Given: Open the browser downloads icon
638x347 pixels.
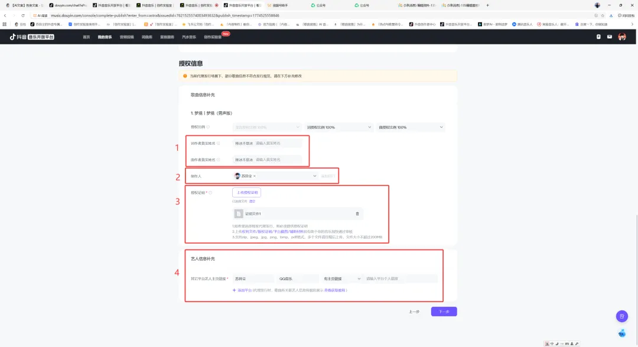Looking at the screenshot, I should click(611, 15).
